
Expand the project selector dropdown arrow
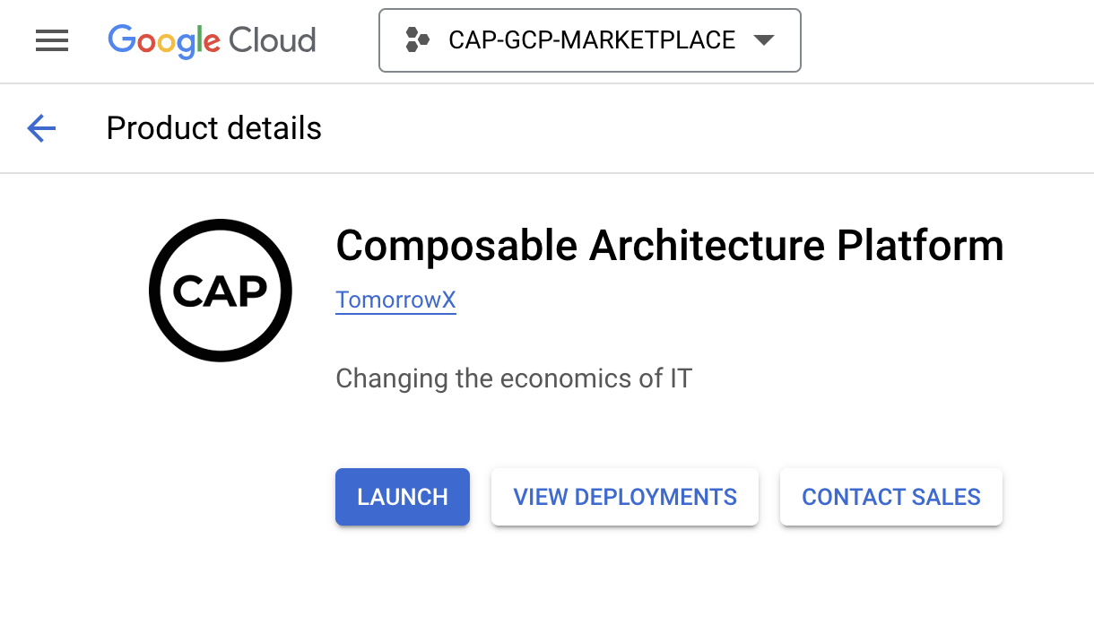[764, 40]
